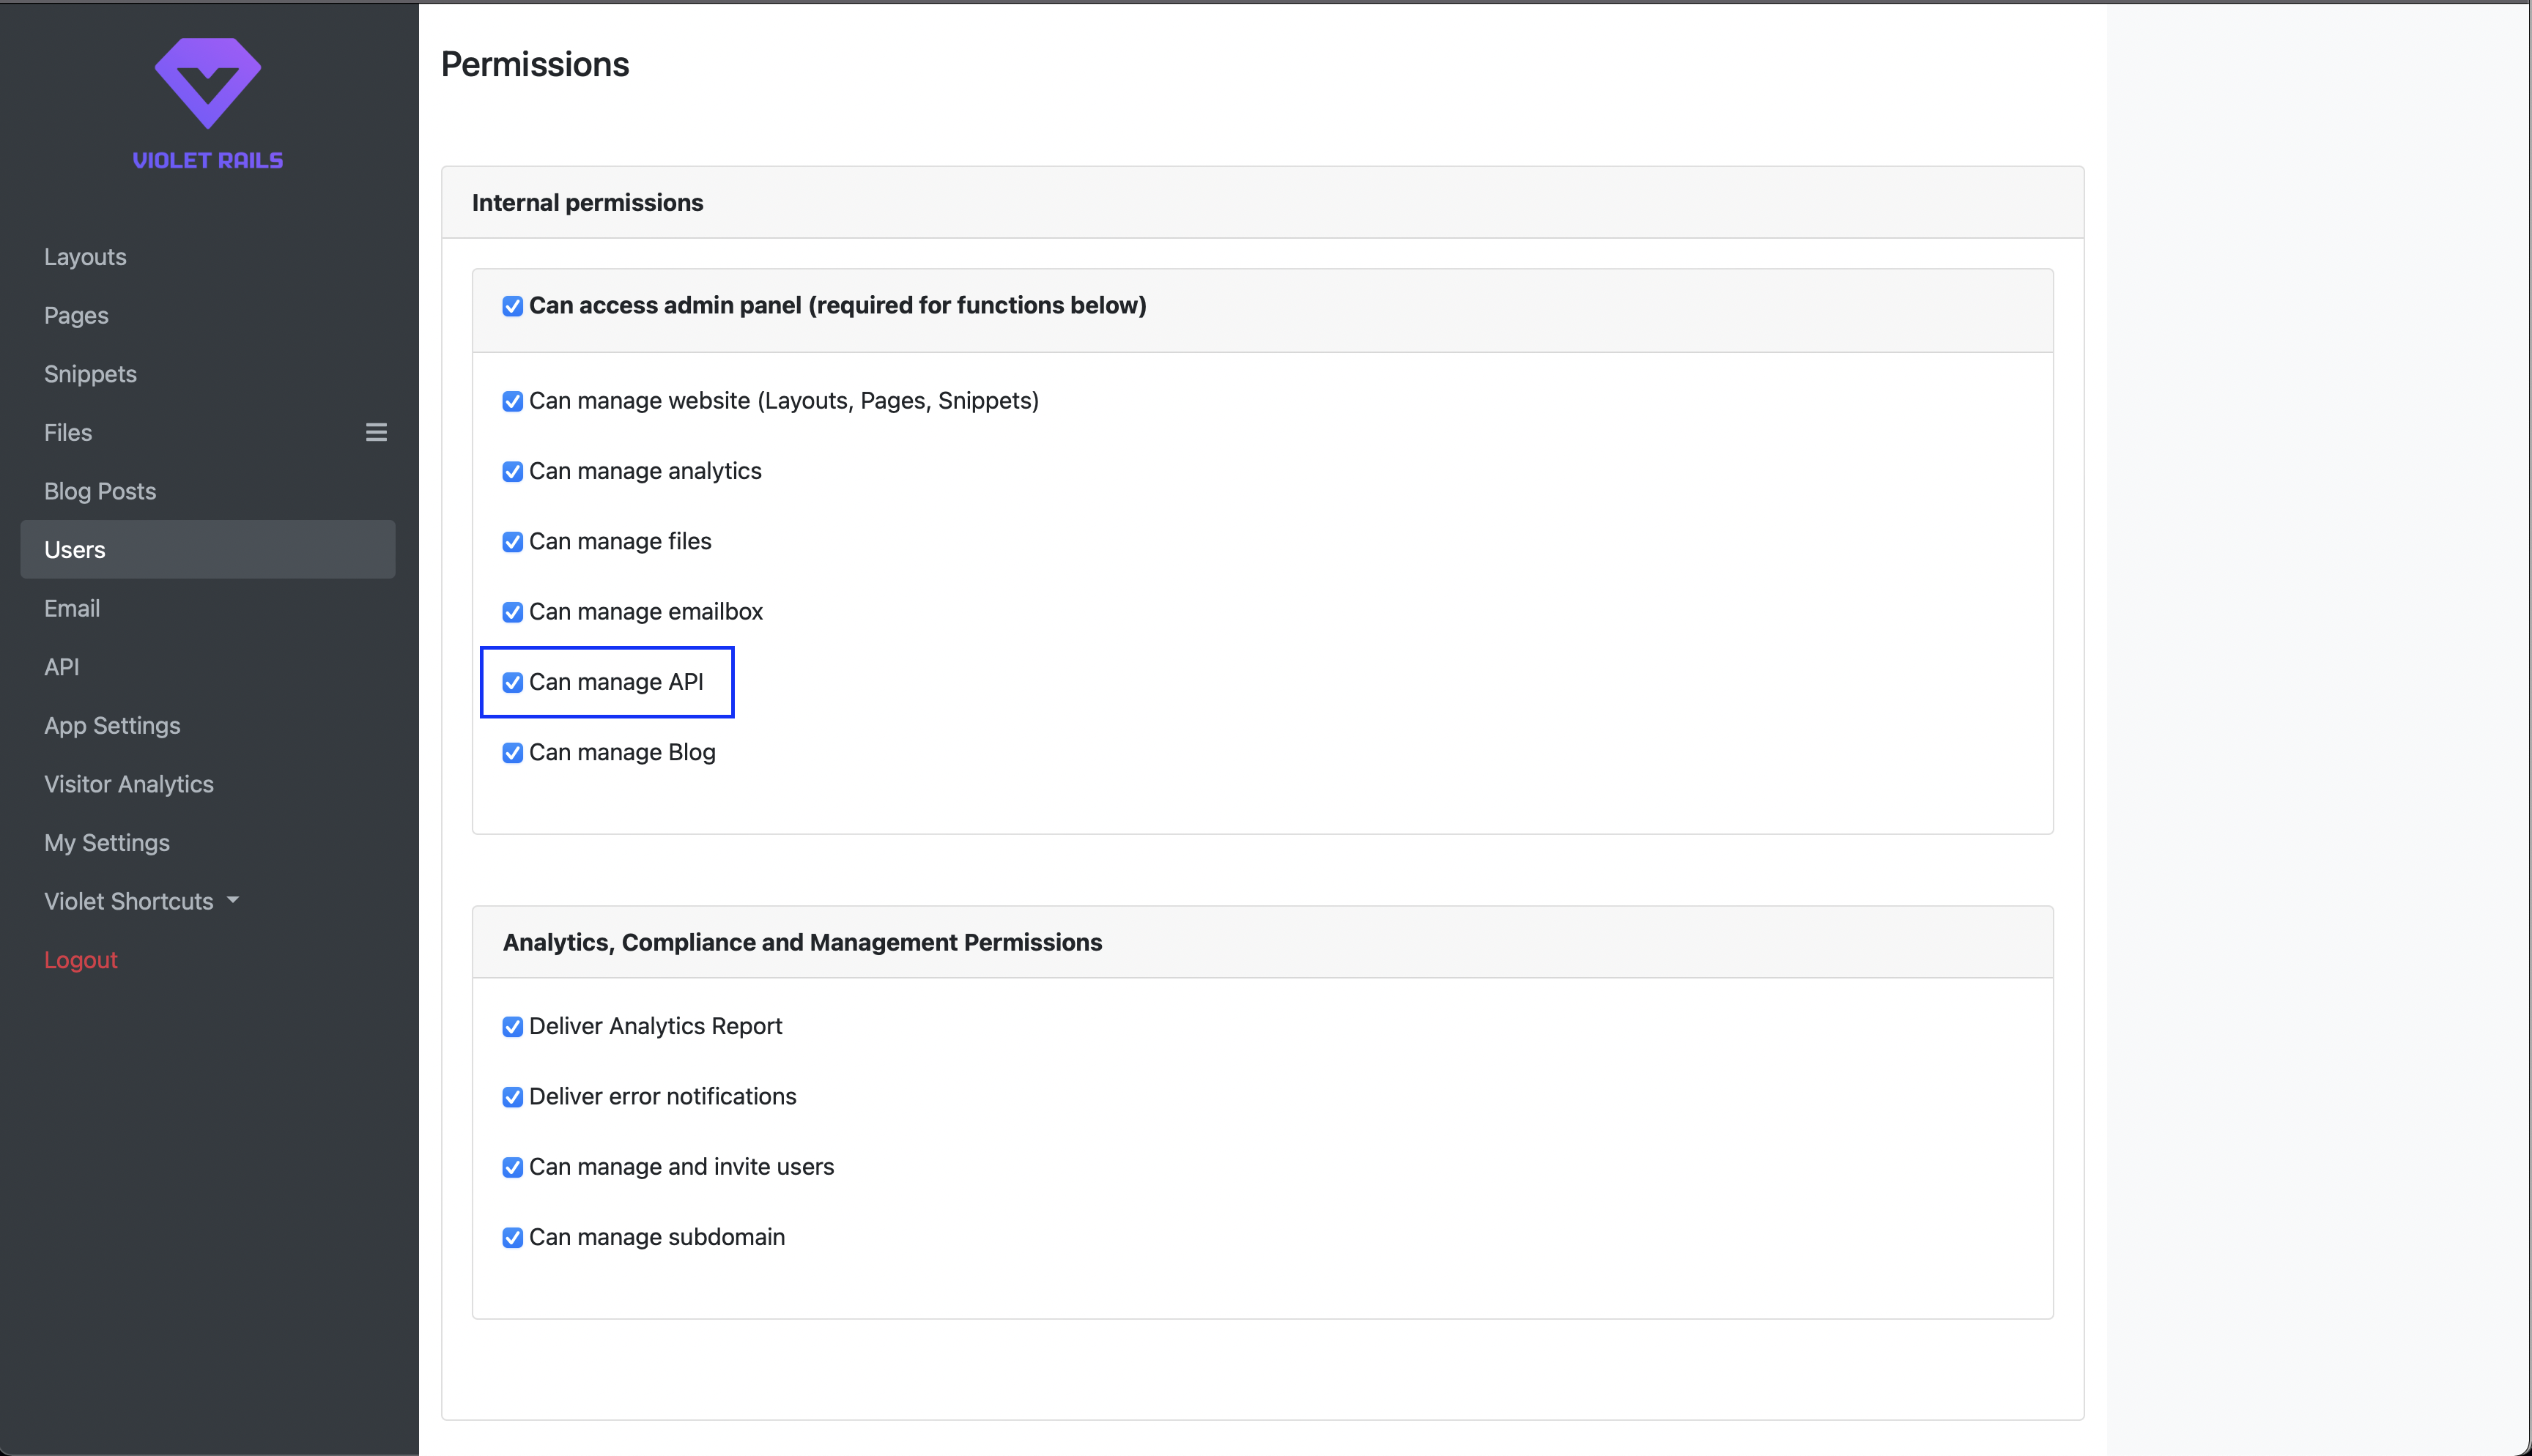Uncheck Can manage Blog permission

(x=512, y=753)
